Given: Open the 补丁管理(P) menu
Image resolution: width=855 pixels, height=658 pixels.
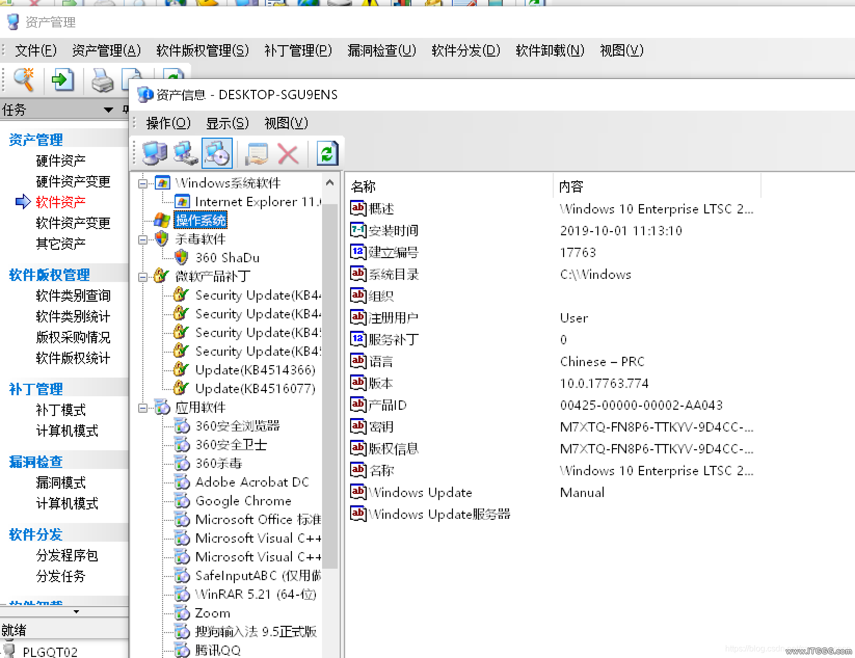Looking at the screenshot, I should click(298, 50).
